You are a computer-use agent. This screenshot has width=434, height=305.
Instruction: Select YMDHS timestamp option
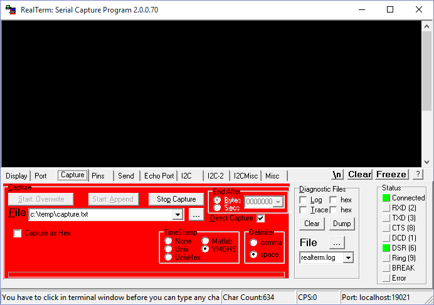click(x=205, y=249)
